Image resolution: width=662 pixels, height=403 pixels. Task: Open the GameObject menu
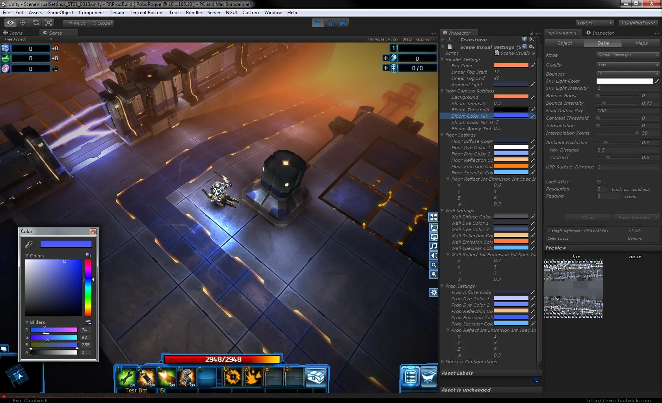[x=60, y=13]
